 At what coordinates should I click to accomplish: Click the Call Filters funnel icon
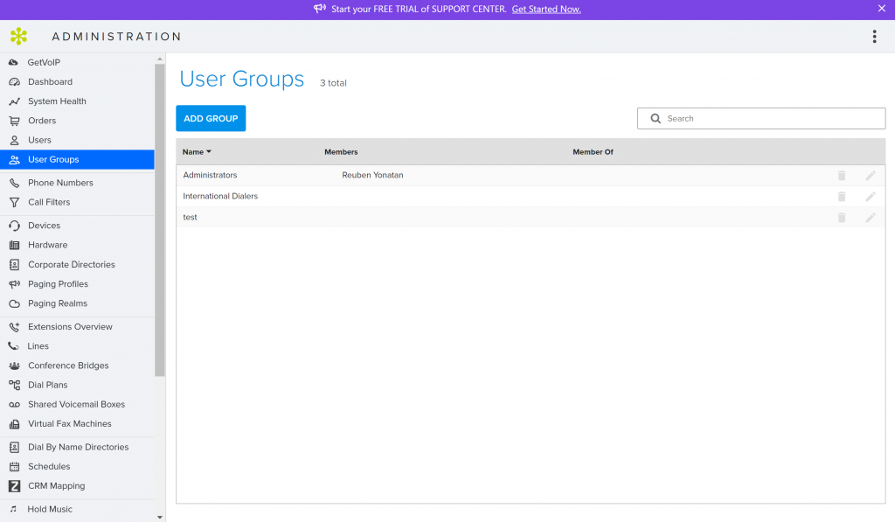(x=14, y=202)
